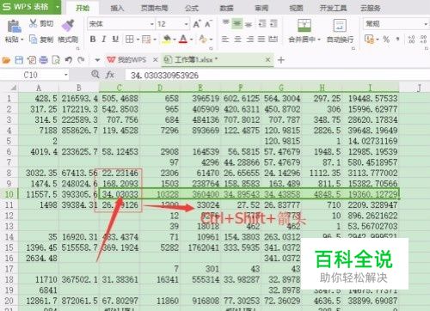Expand the borders dropdown arrow
The image size is (430, 311).
click(x=138, y=40)
